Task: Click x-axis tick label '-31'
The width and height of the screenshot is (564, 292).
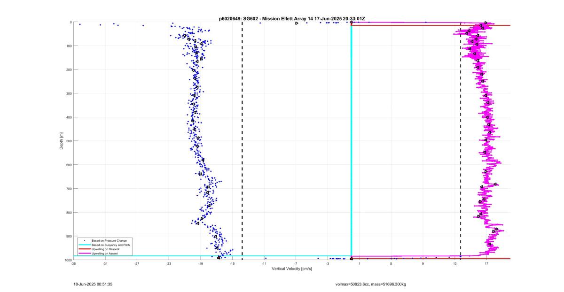Action: pyautogui.click(x=105, y=263)
